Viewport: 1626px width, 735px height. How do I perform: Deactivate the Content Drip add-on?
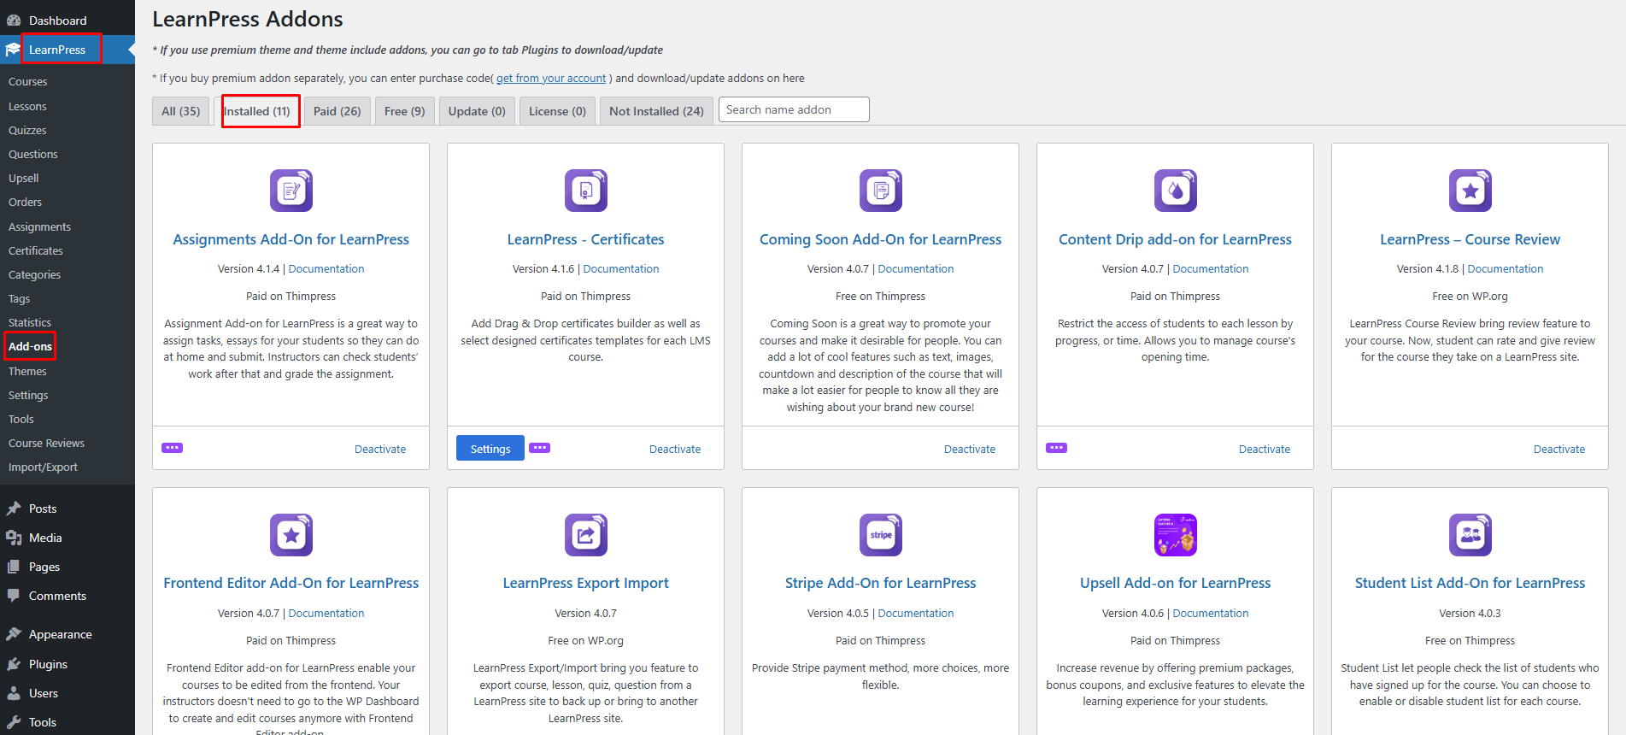1265,449
